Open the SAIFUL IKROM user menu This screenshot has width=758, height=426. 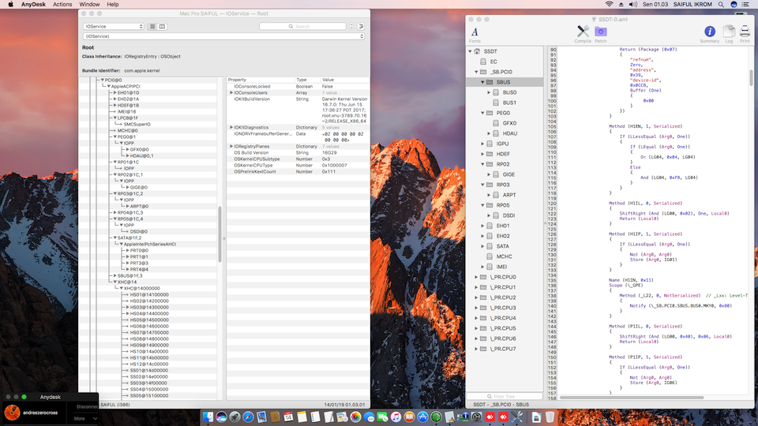click(692, 5)
